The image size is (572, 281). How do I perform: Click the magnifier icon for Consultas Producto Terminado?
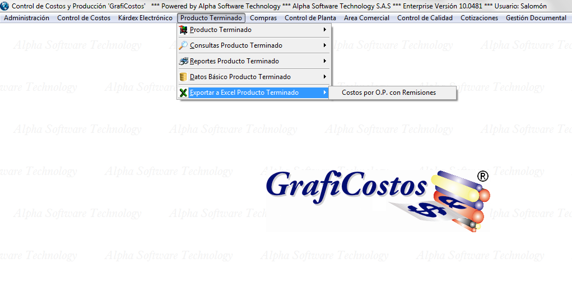(x=183, y=45)
